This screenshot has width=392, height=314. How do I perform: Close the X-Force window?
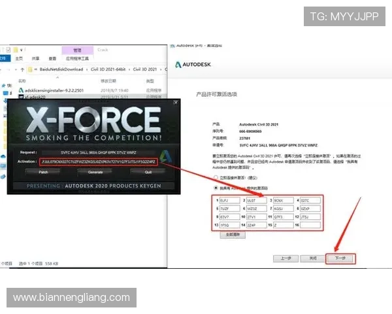point(176,102)
